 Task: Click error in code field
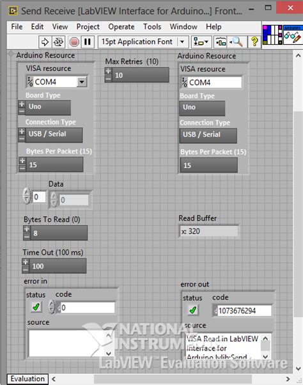click(x=88, y=308)
